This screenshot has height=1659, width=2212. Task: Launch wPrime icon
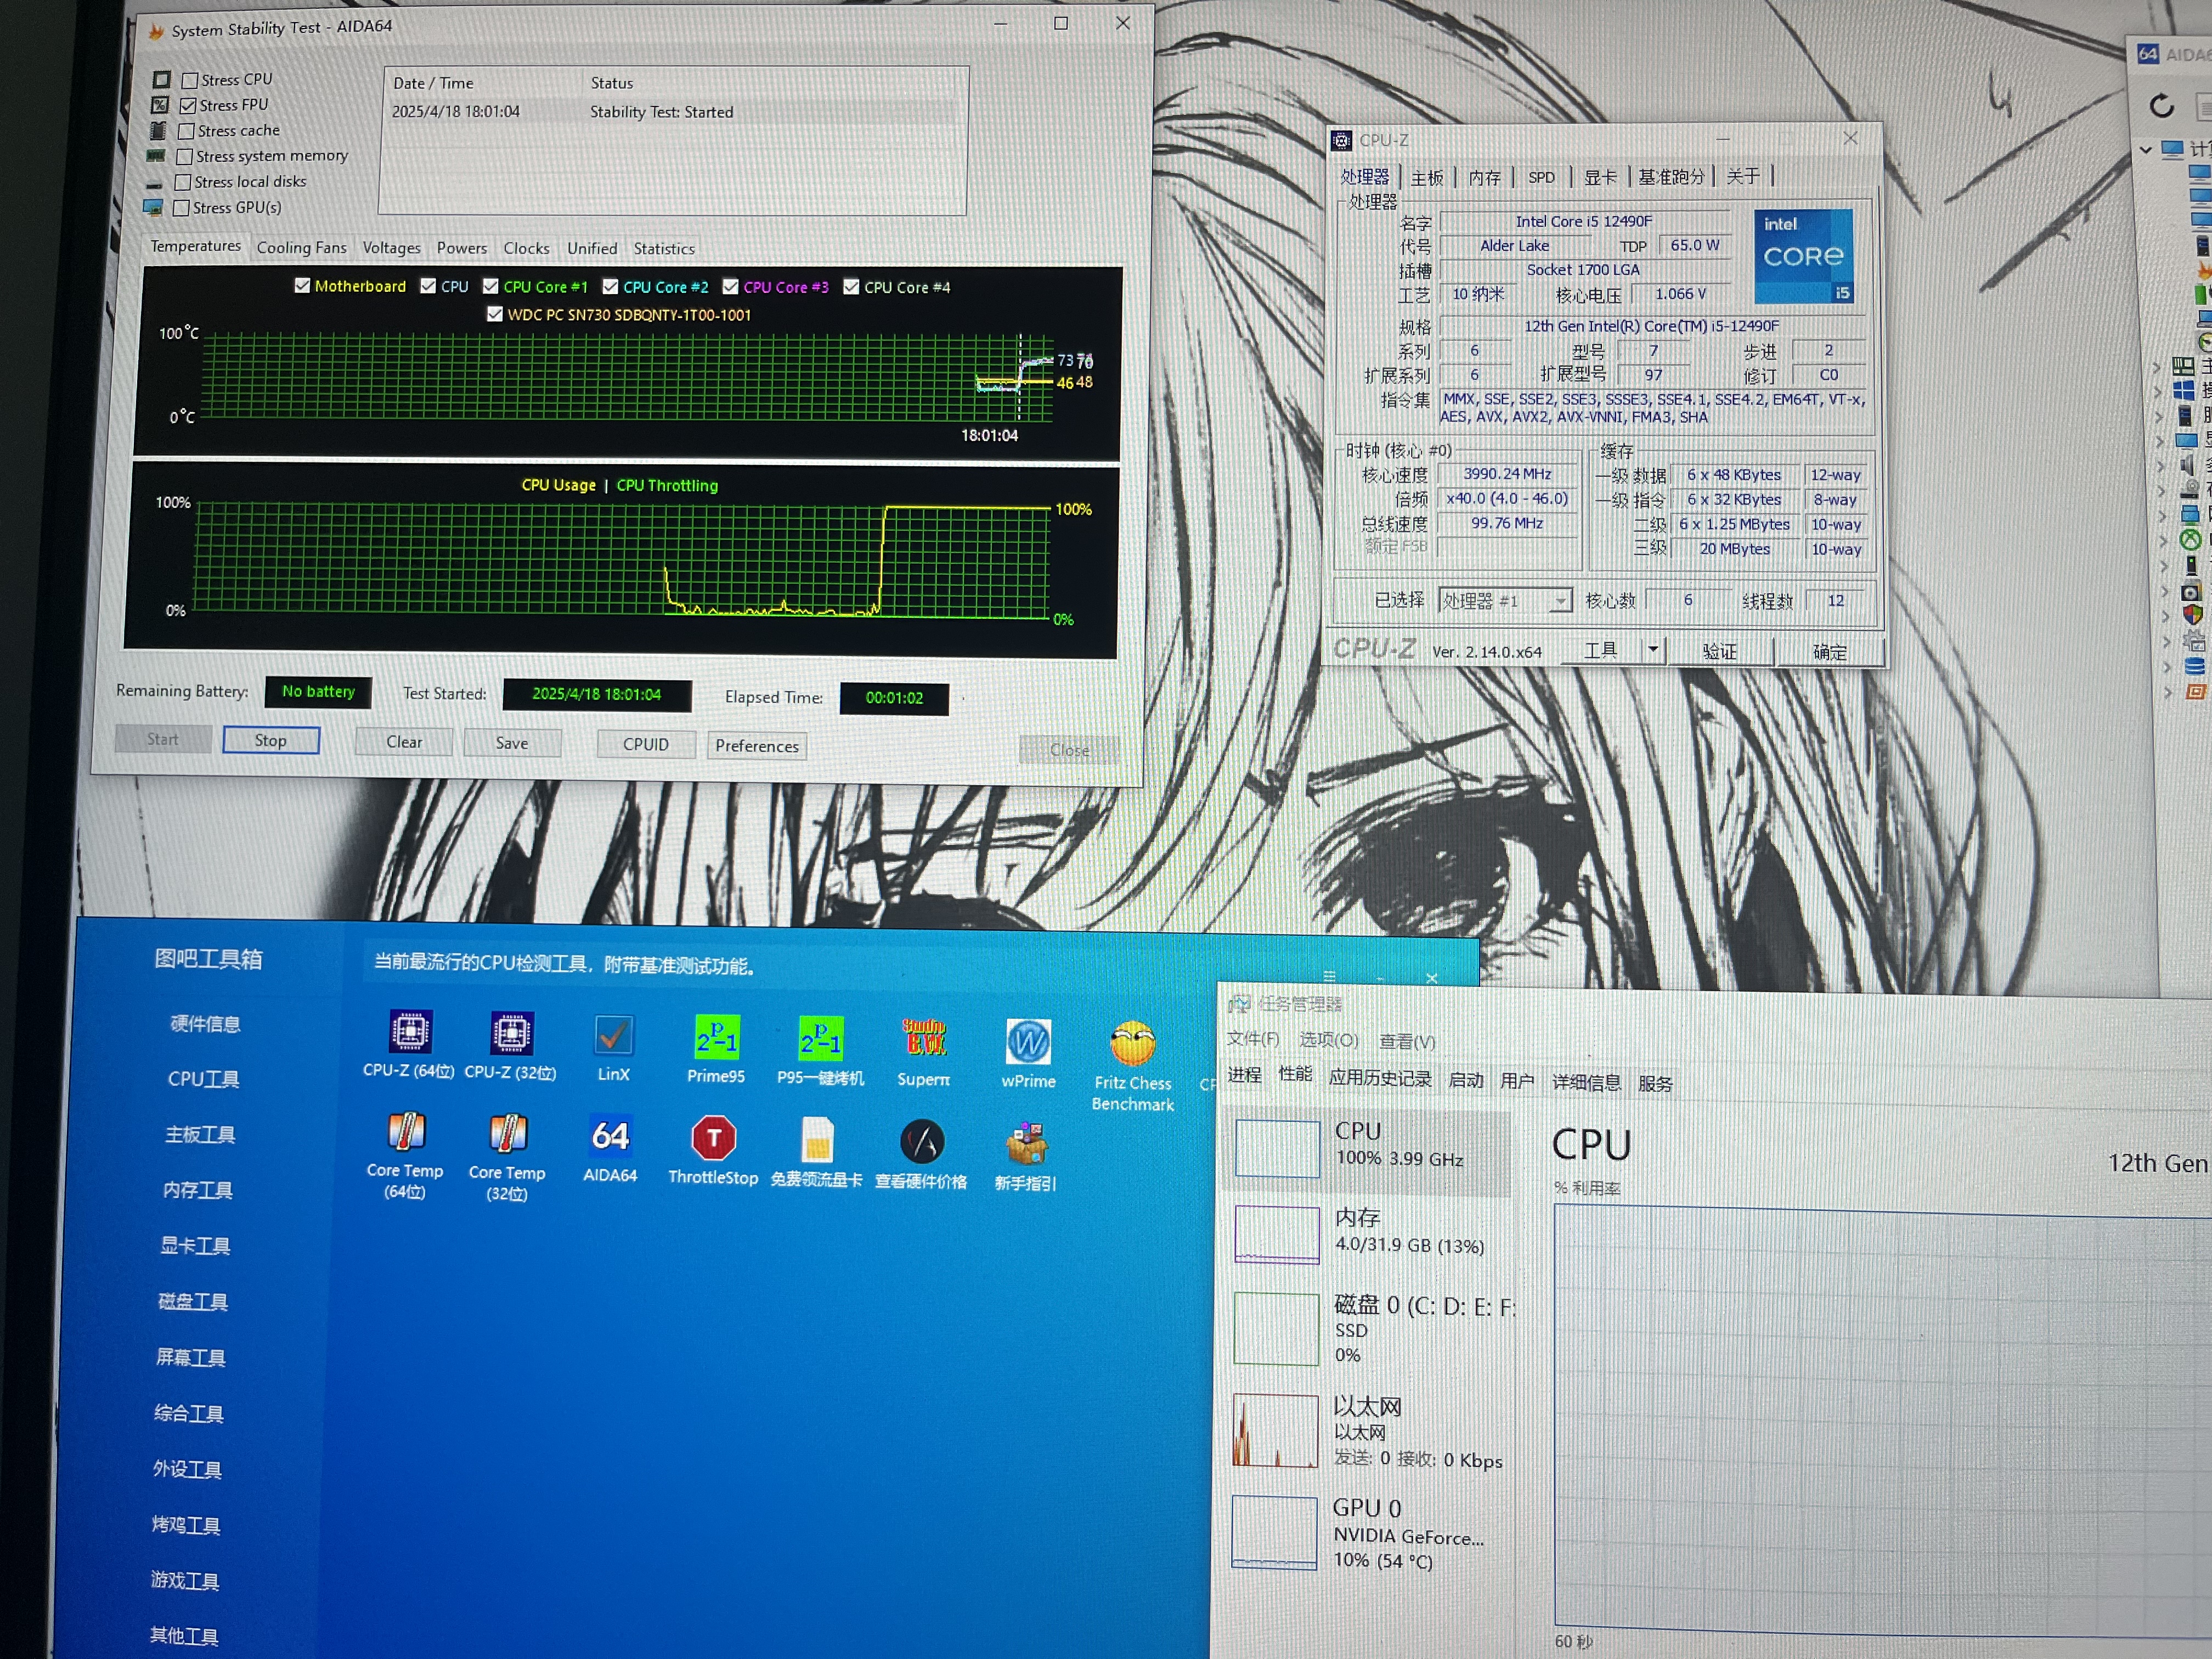[1028, 1054]
